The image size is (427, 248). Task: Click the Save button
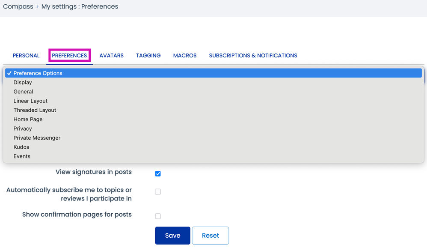point(172,236)
